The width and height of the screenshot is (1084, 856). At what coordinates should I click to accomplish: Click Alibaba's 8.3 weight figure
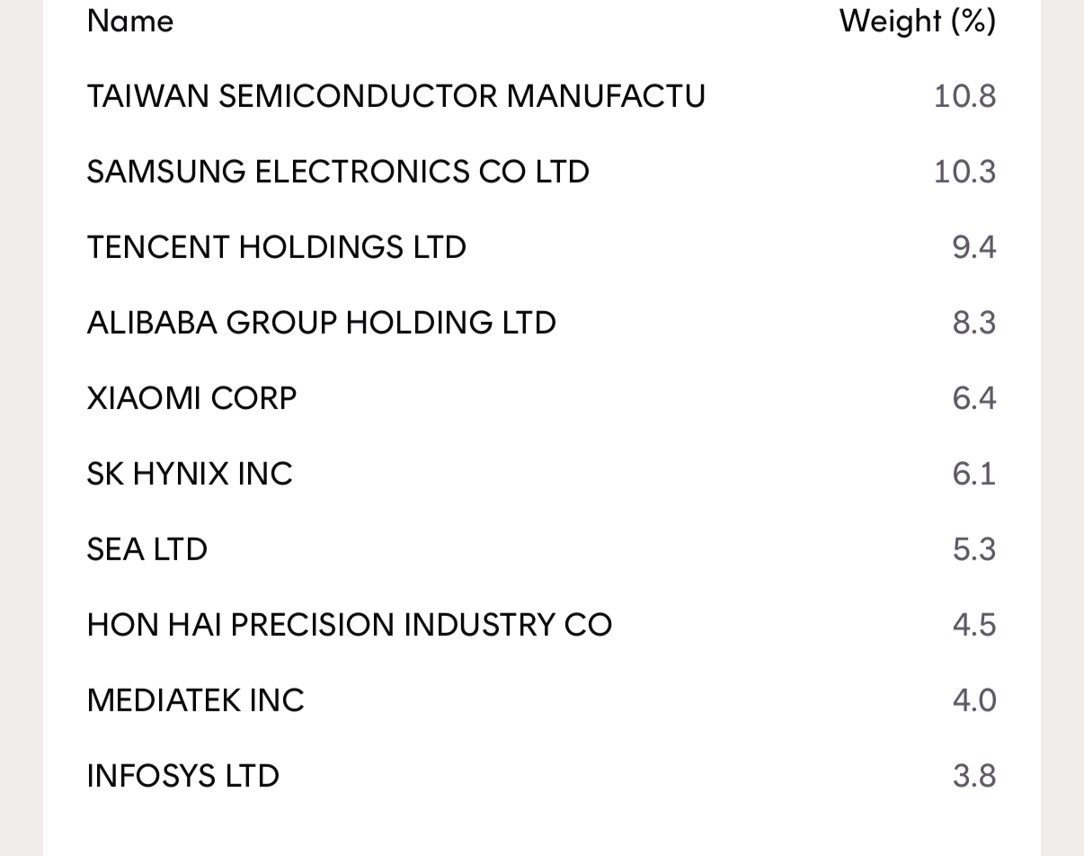pos(973,323)
